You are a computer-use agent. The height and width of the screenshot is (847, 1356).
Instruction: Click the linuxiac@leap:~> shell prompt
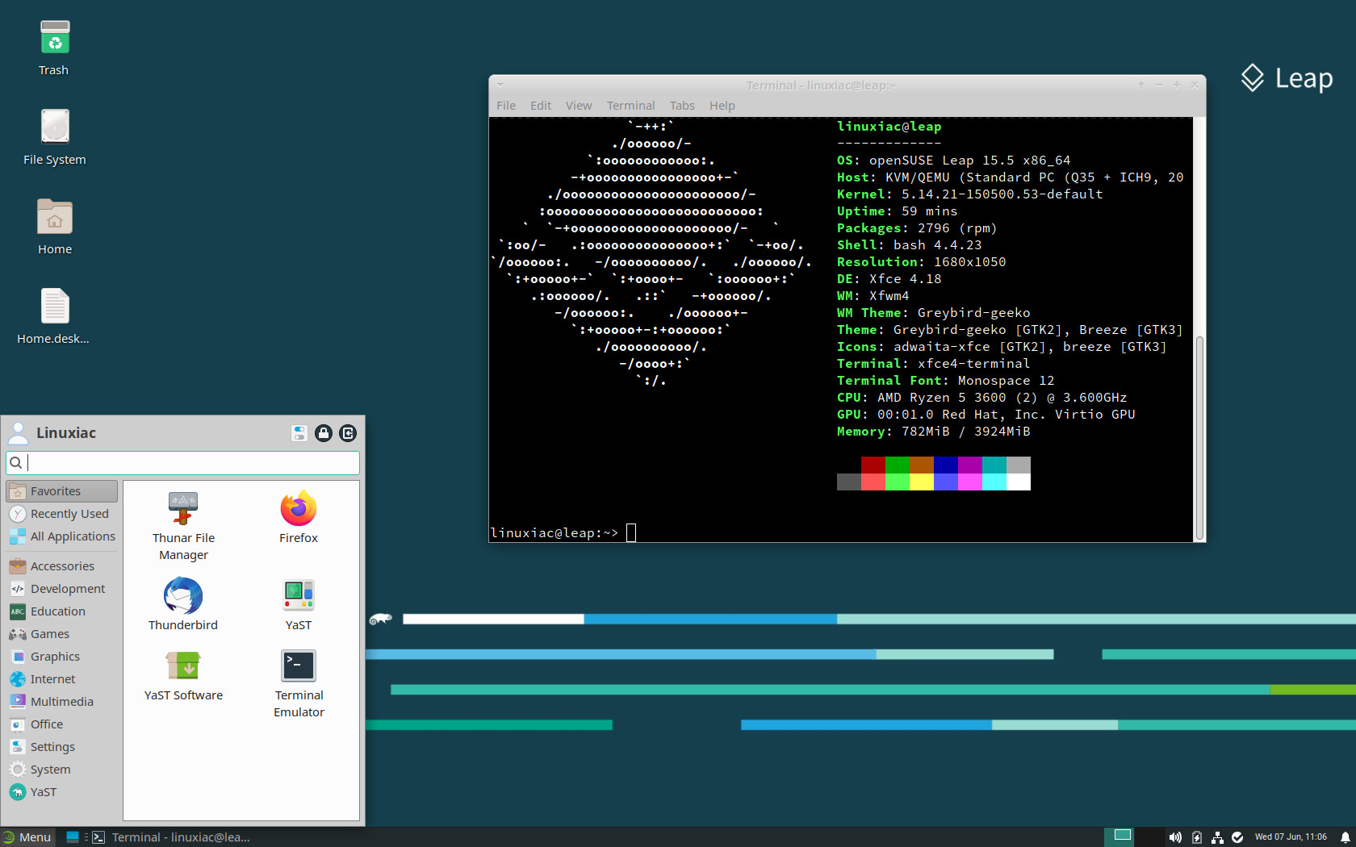point(555,533)
